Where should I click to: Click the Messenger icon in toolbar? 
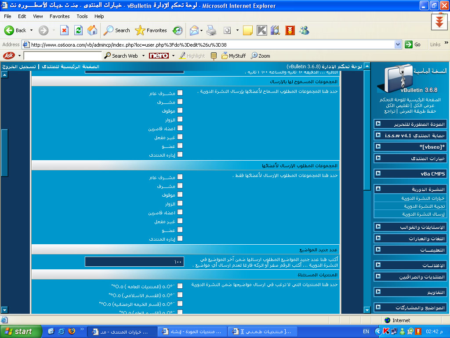pyautogui.click(x=304, y=30)
